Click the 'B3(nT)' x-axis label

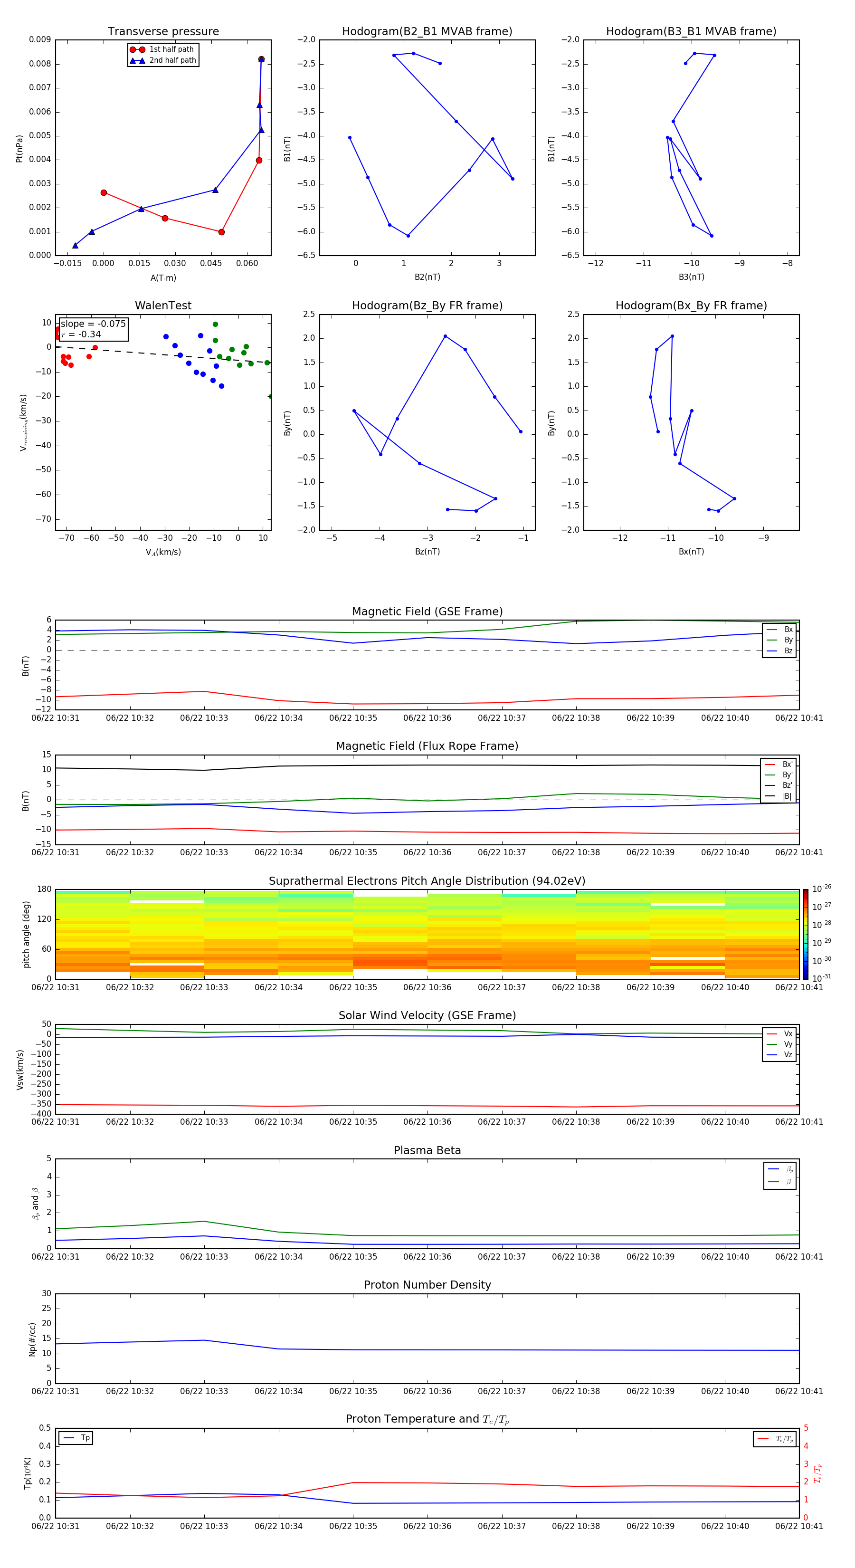pyautogui.click(x=691, y=277)
